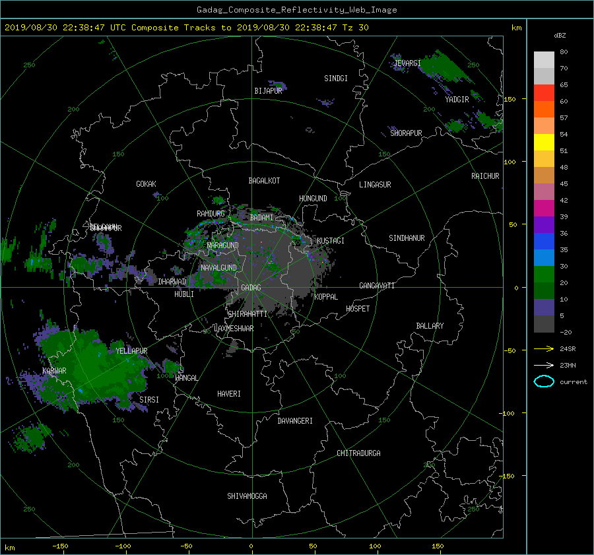Select the GANGAVATI label
The height and width of the screenshot is (555, 594).
pos(377,286)
